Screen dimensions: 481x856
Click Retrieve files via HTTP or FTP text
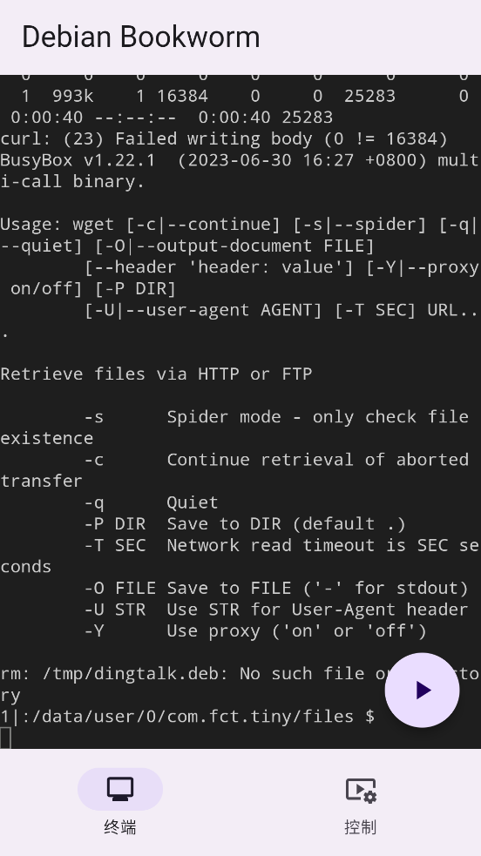(x=156, y=374)
